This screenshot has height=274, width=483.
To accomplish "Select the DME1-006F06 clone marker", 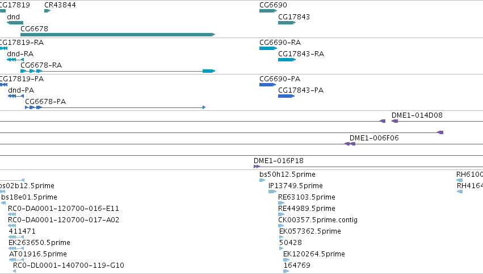I will pyautogui.click(x=350, y=144).
